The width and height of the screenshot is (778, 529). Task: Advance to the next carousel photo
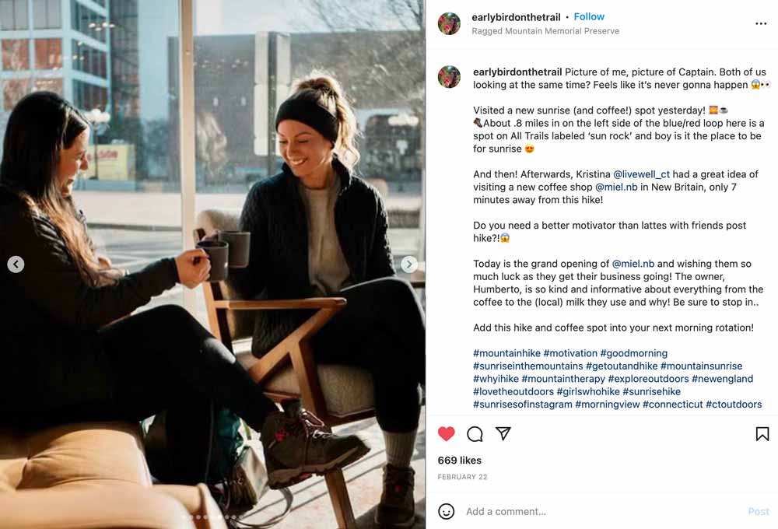(x=409, y=264)
